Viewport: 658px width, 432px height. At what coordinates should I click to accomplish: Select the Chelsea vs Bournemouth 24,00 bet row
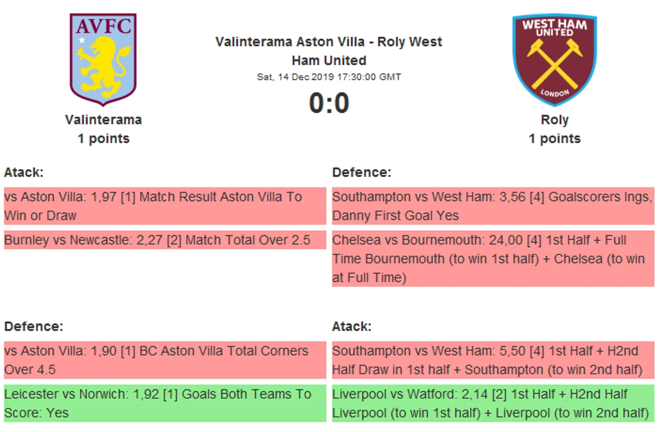(x=493, y=259)
